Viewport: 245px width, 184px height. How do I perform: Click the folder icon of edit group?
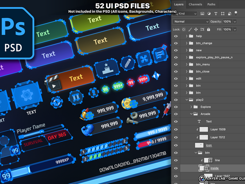(191, 79)
